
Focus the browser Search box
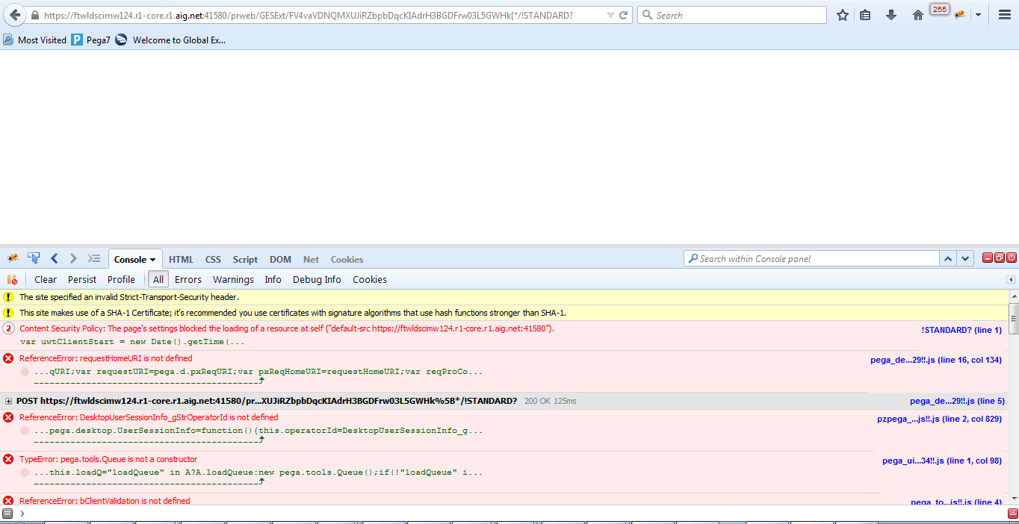coord(732,15)
